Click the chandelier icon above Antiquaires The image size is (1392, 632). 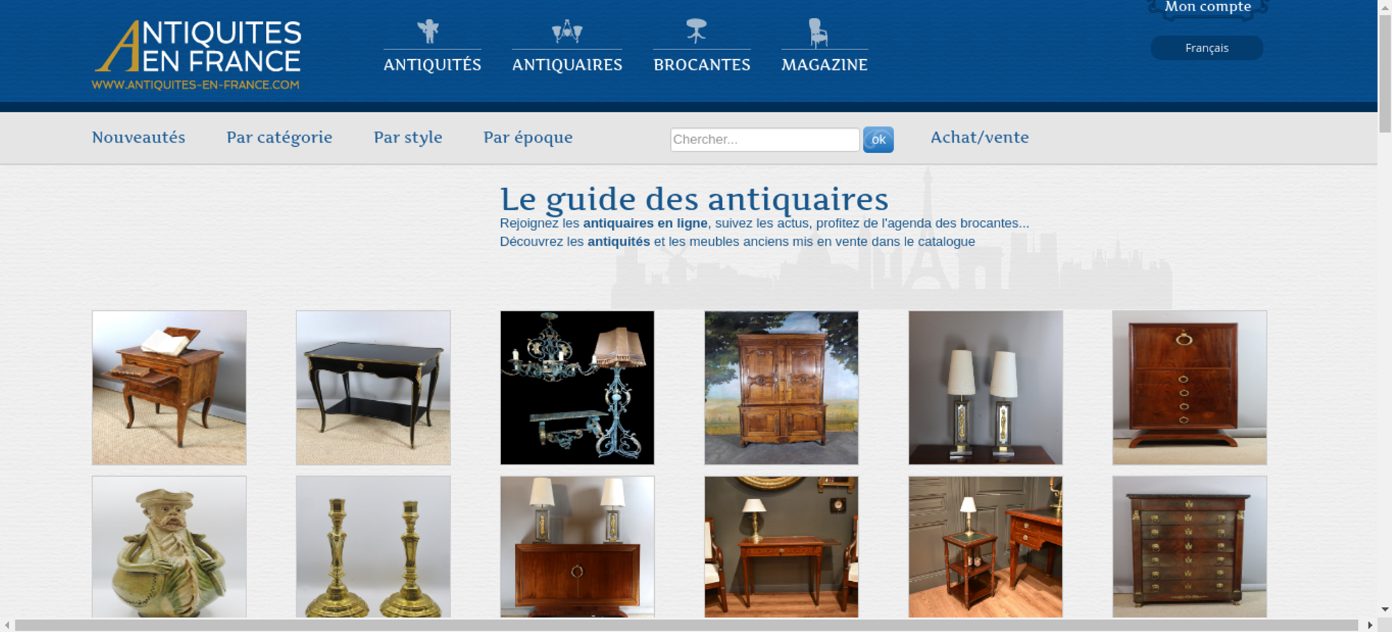(x=567, y=31)
